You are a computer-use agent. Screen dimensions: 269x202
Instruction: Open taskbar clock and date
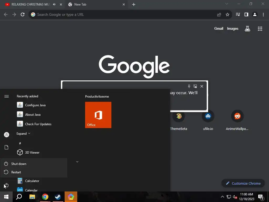pos(246,197)
